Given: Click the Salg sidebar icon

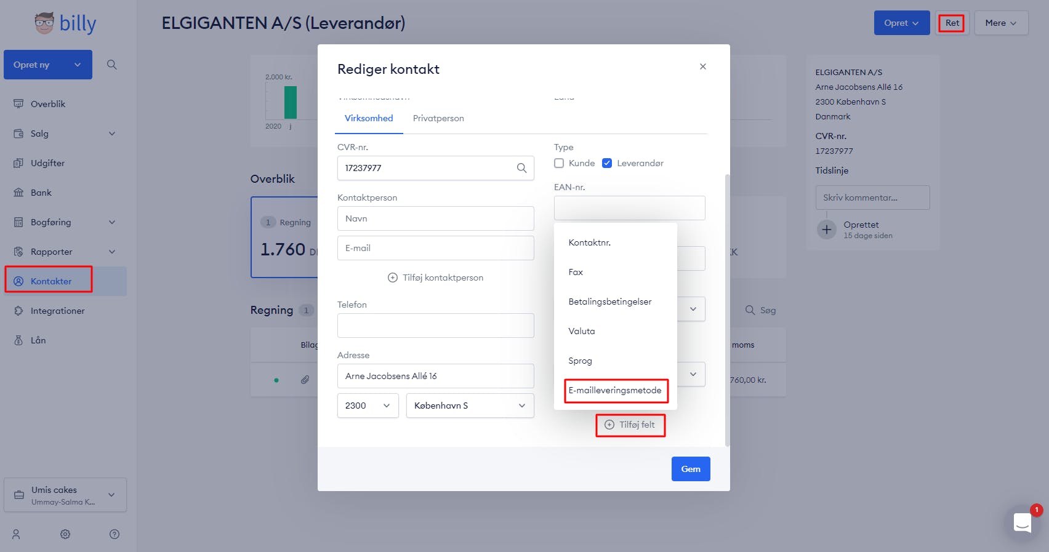Looking at the screenshot, I should click(18, 134).
